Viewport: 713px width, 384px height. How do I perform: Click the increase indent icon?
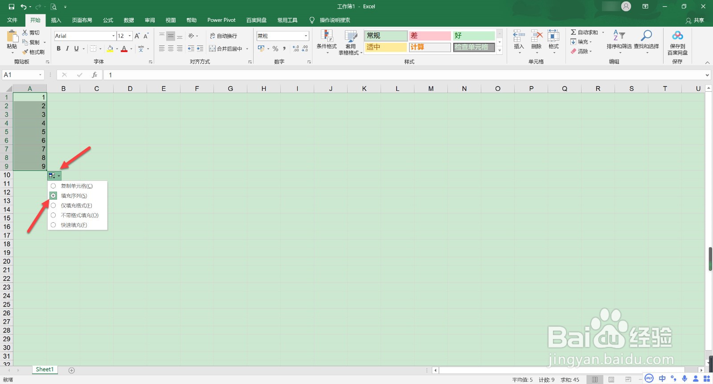200,49
